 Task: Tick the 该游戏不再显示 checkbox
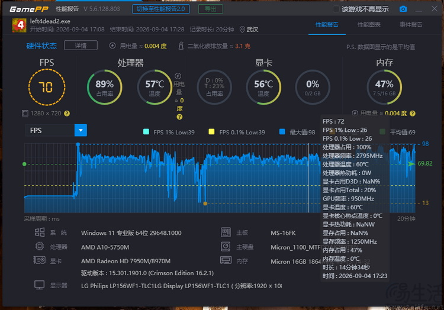coord(336,9)
